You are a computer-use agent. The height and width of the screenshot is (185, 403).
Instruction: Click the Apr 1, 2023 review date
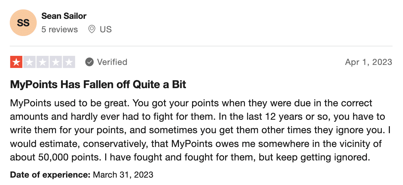pyautogui.click(x=369, y=62)
